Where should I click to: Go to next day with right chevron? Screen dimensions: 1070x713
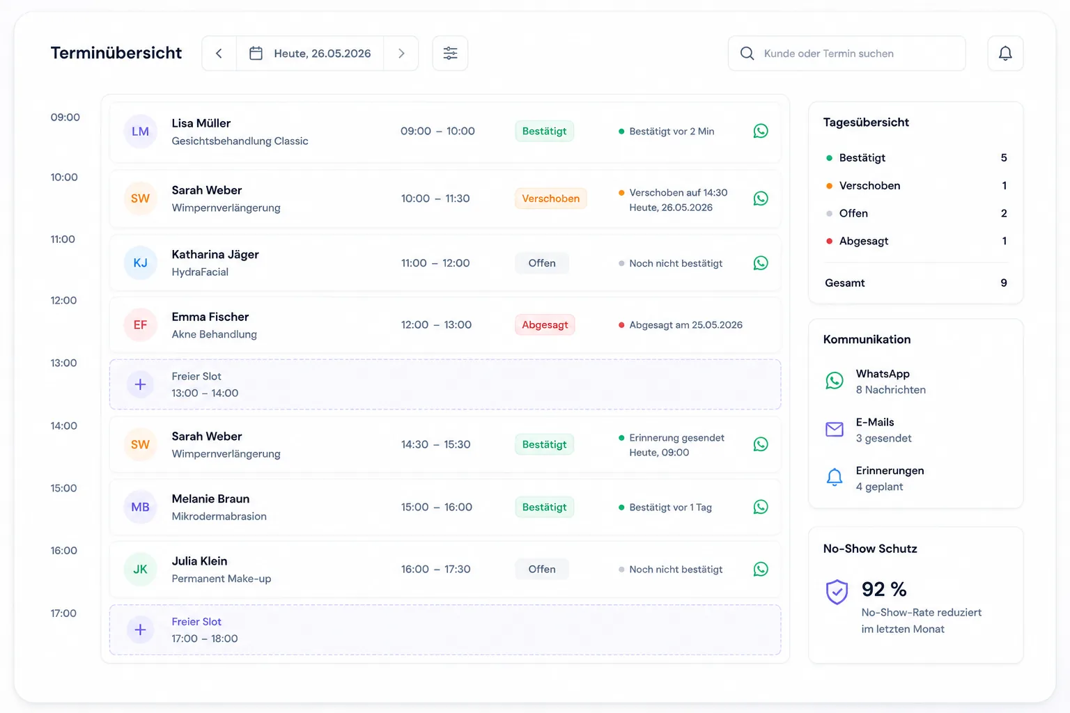[x=401, y=54]
